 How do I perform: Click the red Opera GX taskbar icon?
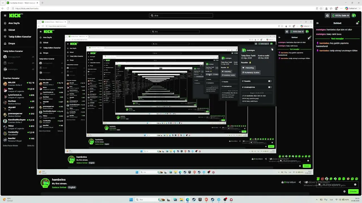point(231,200)
